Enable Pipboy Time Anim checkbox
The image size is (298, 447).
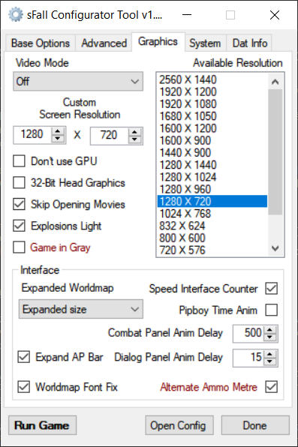pos(271,310)
